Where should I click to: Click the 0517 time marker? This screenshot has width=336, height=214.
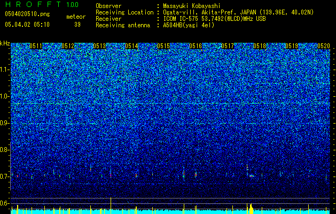(x=228, y=46)
